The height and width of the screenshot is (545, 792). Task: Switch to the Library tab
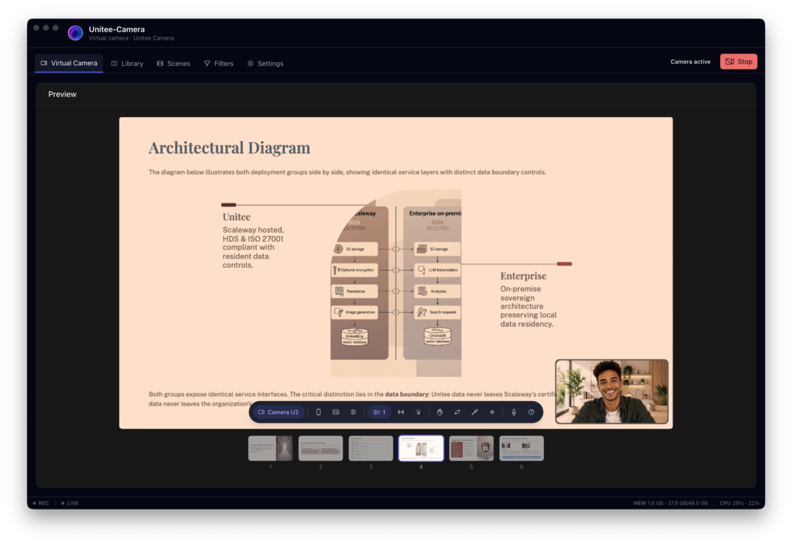coord(127,63)
